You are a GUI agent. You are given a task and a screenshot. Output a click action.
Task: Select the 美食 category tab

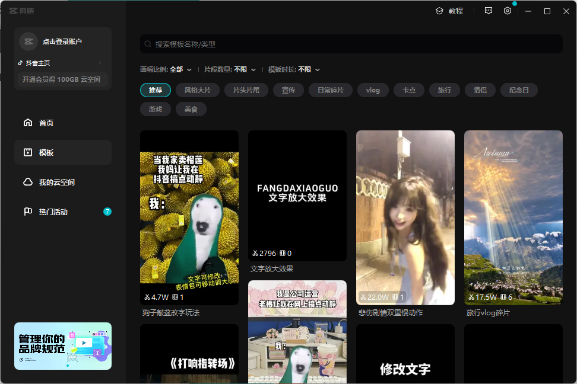(x=191, y=109)
